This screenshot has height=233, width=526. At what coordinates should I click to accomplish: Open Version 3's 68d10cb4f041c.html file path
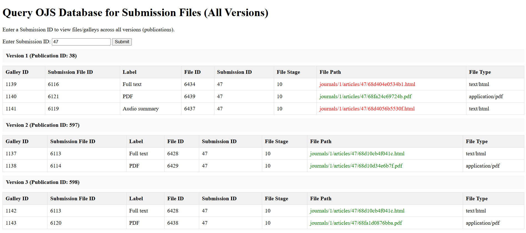[x=357, y=211]
